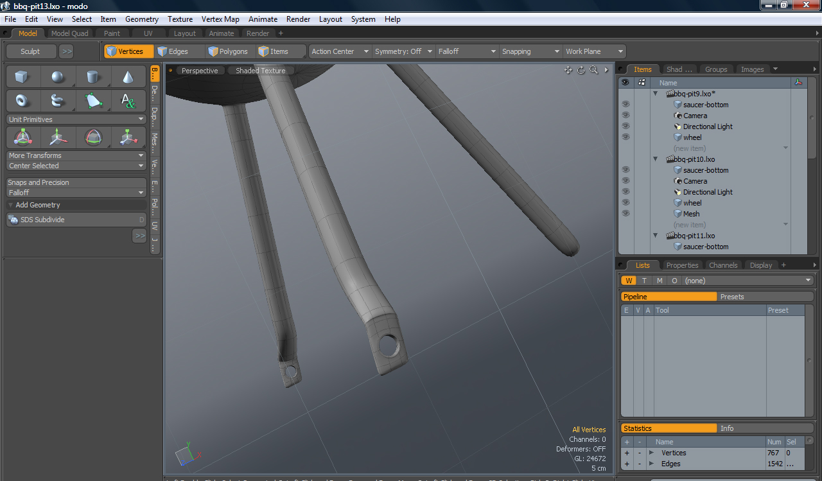The image size is (822, 481).
Task: Activate the Move tool icon
Action: pyautogui.click(x=58, y=137)
